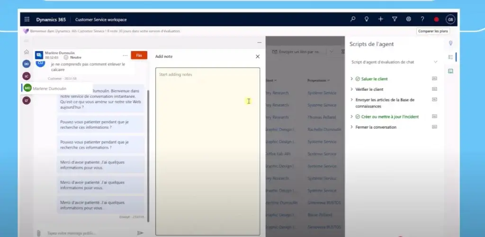Image resolution: width=485 pixels, height=237 pixels.
Task: Click the red presence status indicator
Action: (436, 19)
